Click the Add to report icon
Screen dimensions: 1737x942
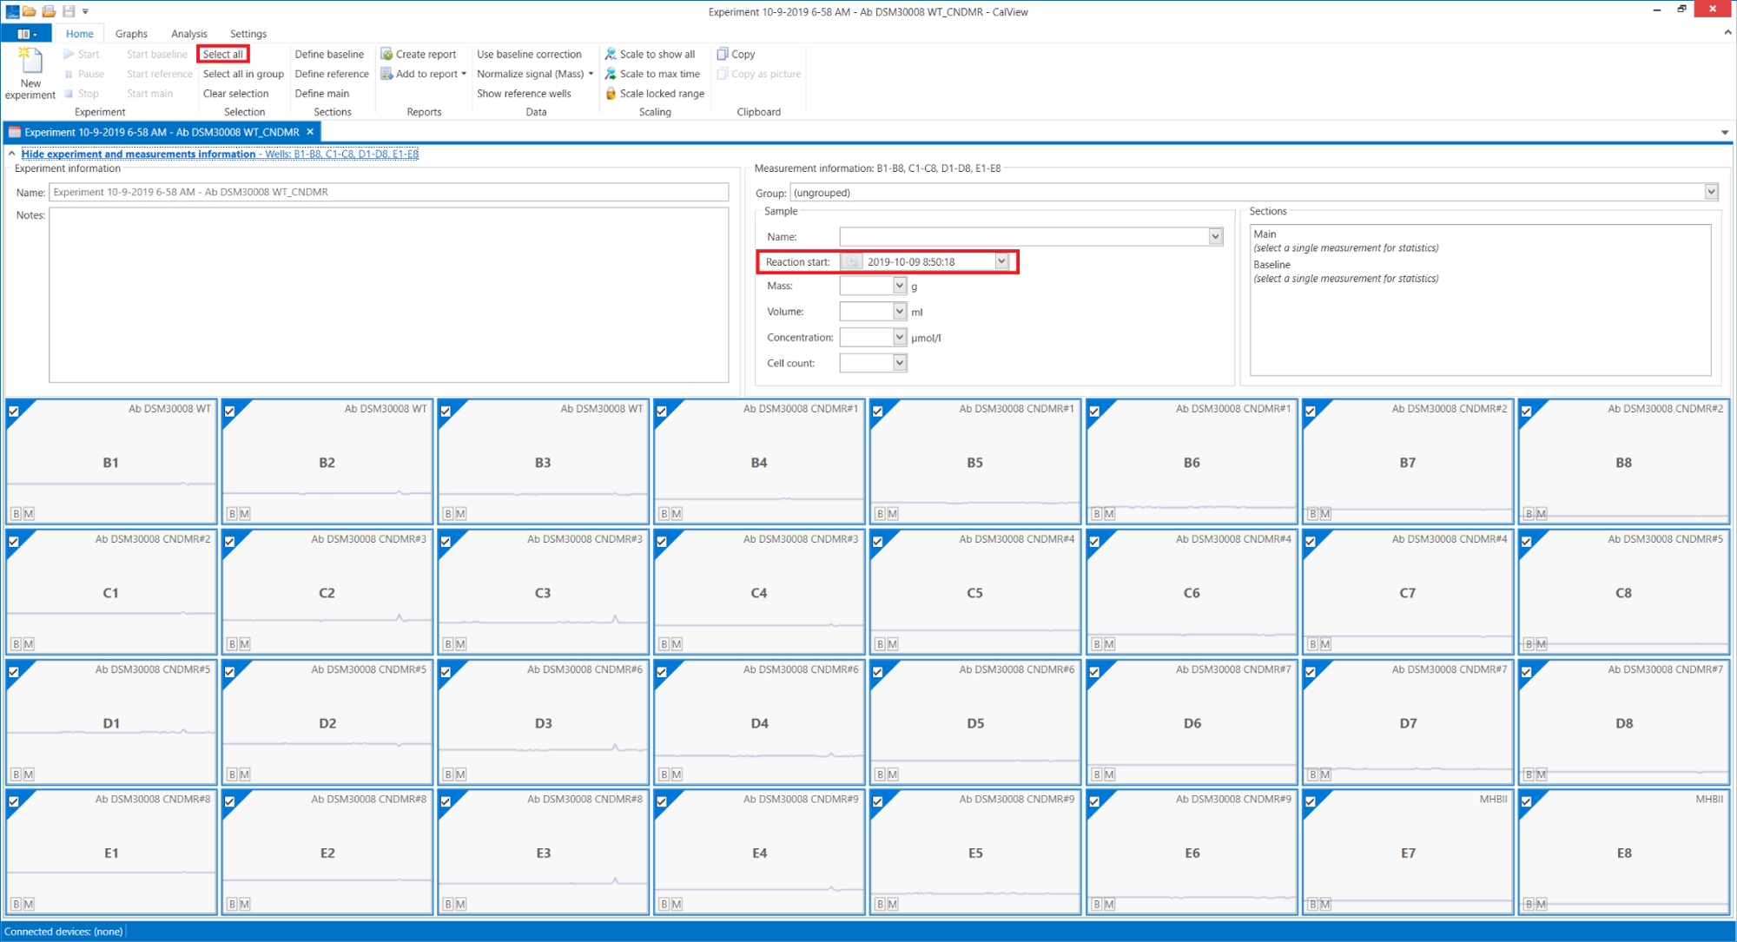(387, 74)
